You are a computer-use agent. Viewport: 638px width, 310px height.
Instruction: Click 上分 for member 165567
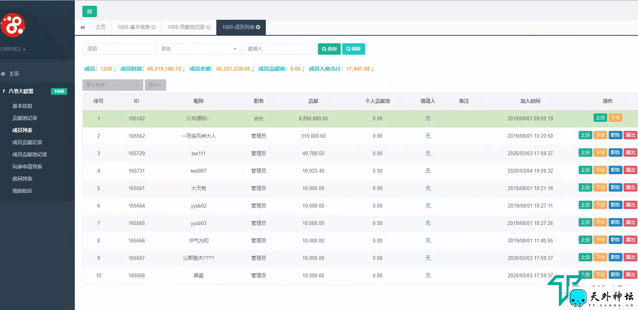point(586,257)
